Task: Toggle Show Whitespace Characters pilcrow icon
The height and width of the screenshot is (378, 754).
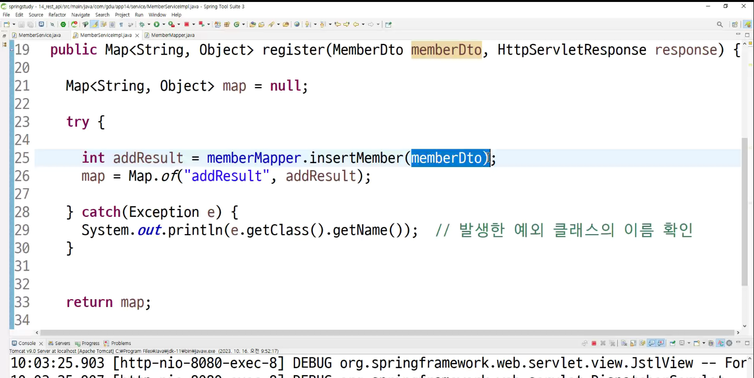Action: coord(121,24)
